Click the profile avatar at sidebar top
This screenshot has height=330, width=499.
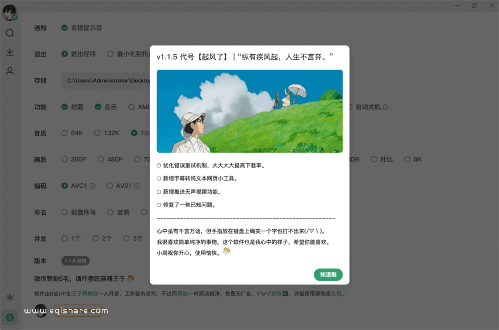(10, 12)
